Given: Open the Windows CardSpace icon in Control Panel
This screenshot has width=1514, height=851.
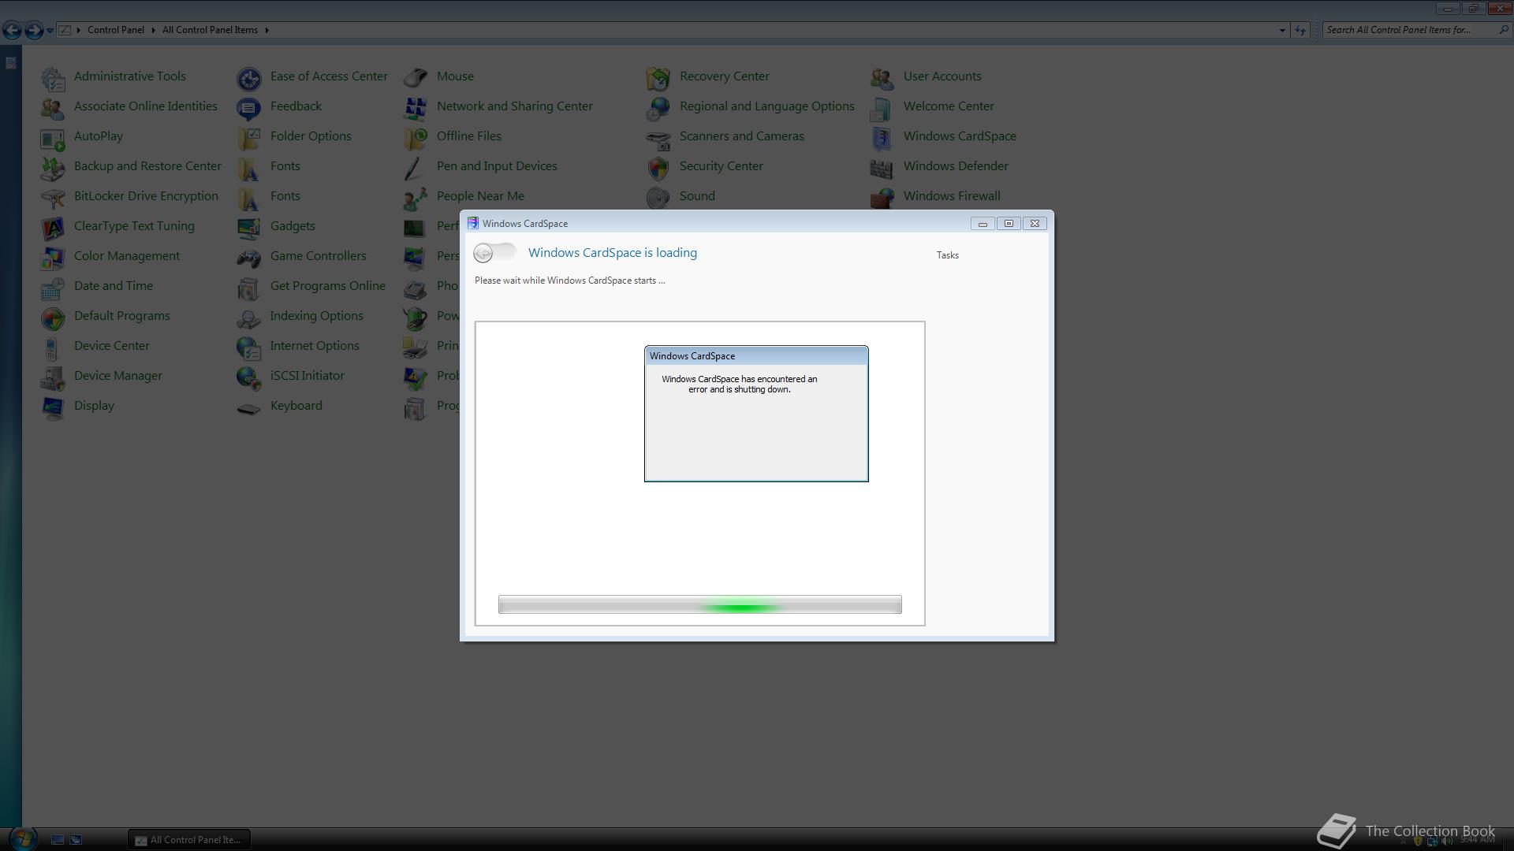Looking at the screenshot, I should (882, 137).
